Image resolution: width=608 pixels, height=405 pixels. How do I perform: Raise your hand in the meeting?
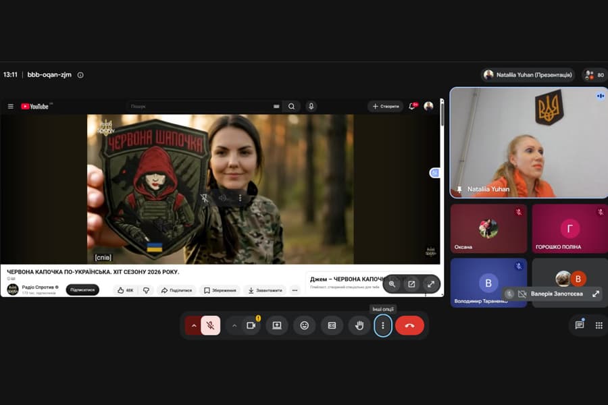point(359,325)
